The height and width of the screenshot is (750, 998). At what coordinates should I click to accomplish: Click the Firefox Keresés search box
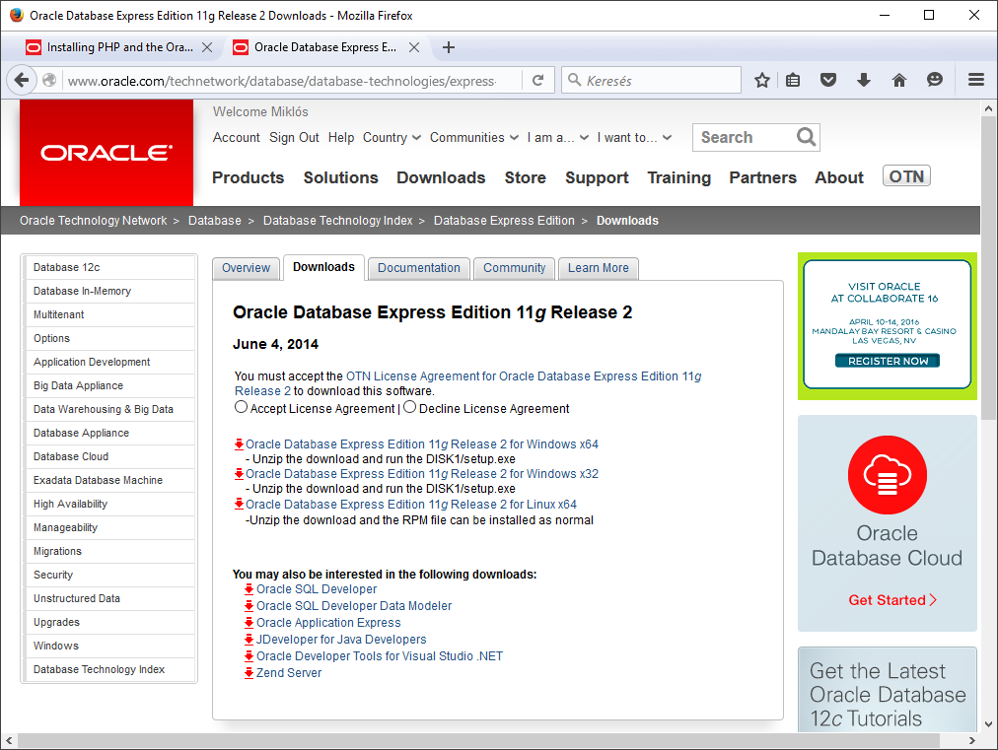point(651,80)
